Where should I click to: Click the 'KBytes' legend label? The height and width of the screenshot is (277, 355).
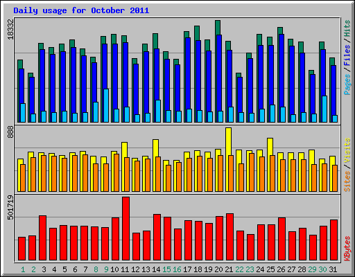pyautogui.click(x=347, y=249)
